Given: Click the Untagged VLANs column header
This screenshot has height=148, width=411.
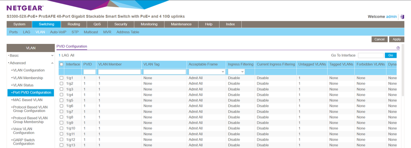Looking at the screenshot, I should coord(312,64).
